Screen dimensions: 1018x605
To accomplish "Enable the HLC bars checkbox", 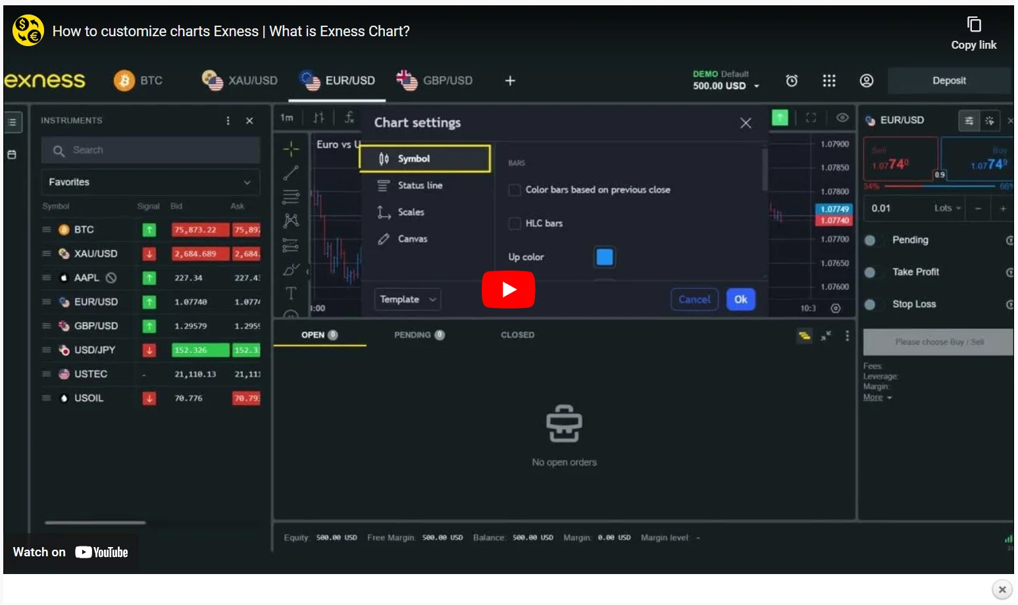I will point(515,223).
